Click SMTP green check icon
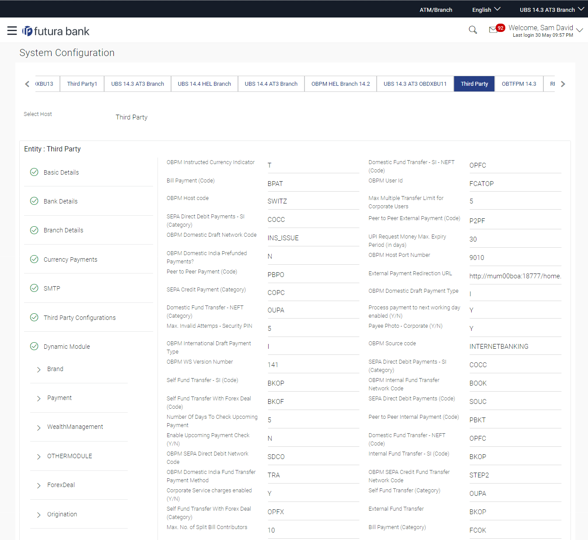Screen dimensions: 588x540 (x=34, y=288)
